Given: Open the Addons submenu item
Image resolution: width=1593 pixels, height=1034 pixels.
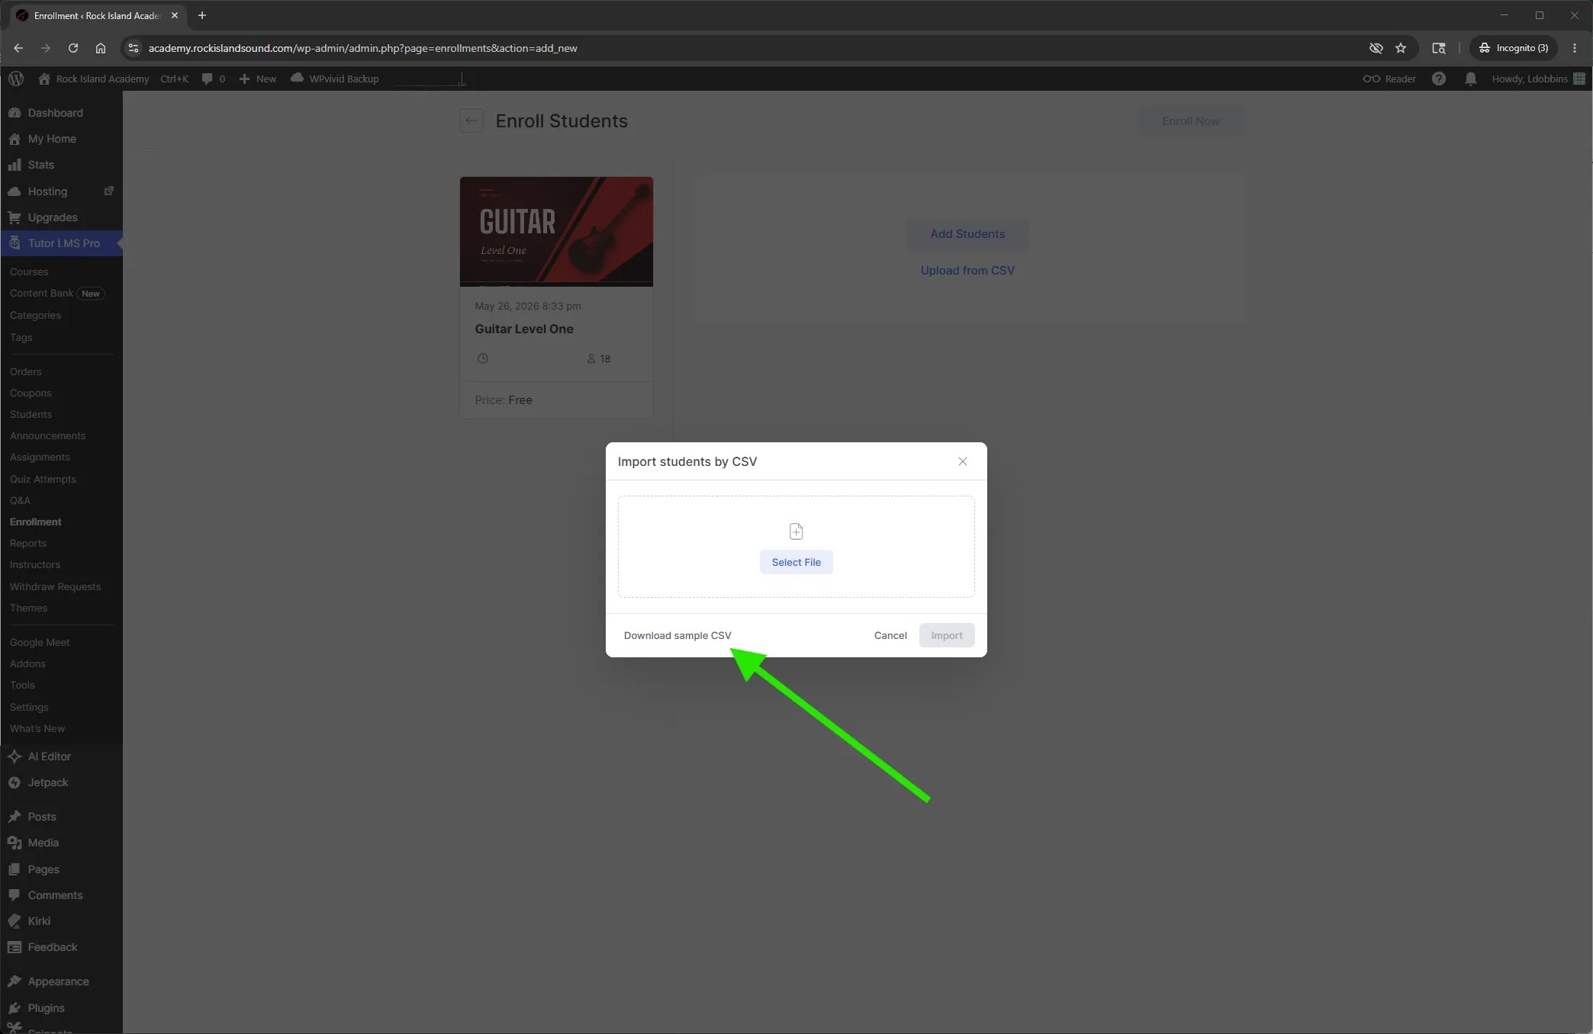Looking at the screenshot, I should [x=27, y=663].
